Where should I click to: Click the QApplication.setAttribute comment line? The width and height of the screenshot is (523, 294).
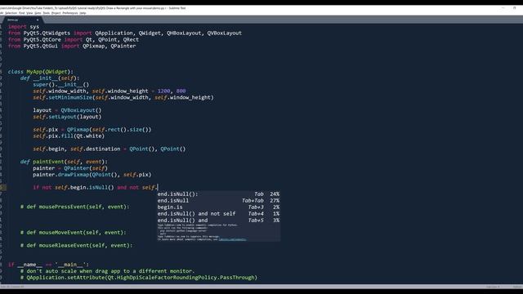point(139,278)
